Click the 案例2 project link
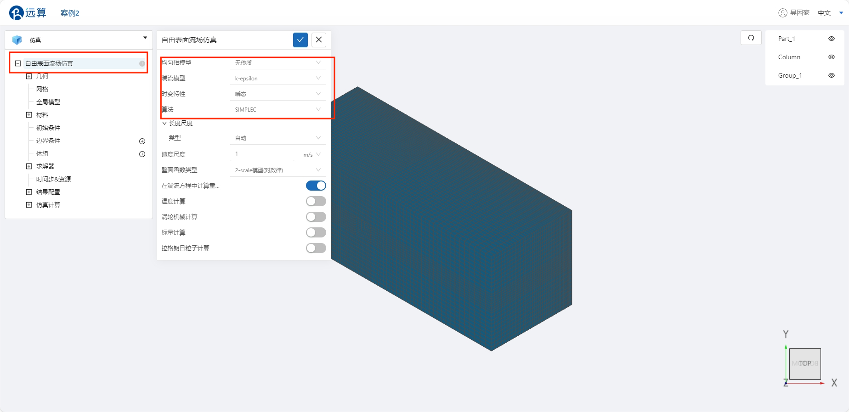This screenshot has height=412, width=849. (70, 13)
